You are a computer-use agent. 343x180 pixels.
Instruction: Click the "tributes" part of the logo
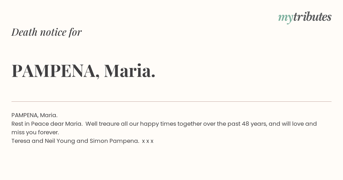pos(312,17)
